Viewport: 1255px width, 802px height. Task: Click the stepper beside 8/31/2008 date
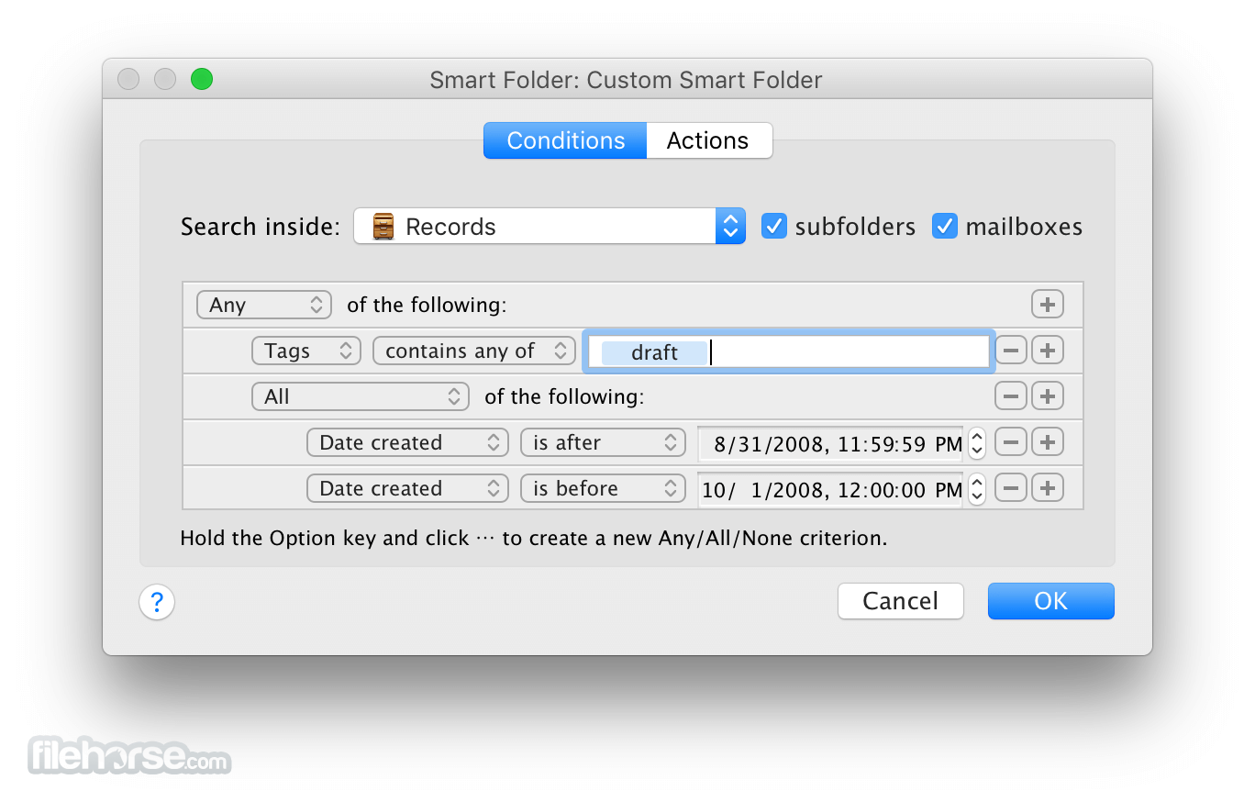(977, 442)
